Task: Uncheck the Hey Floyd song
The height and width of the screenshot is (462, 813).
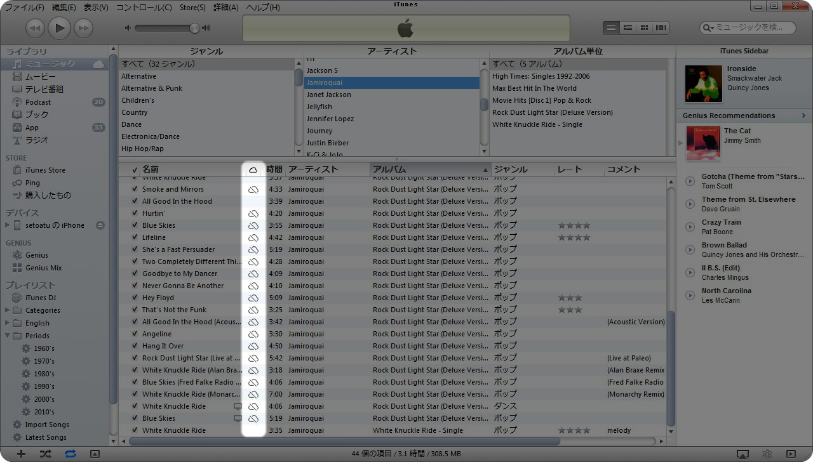Action: coord(135,298)
